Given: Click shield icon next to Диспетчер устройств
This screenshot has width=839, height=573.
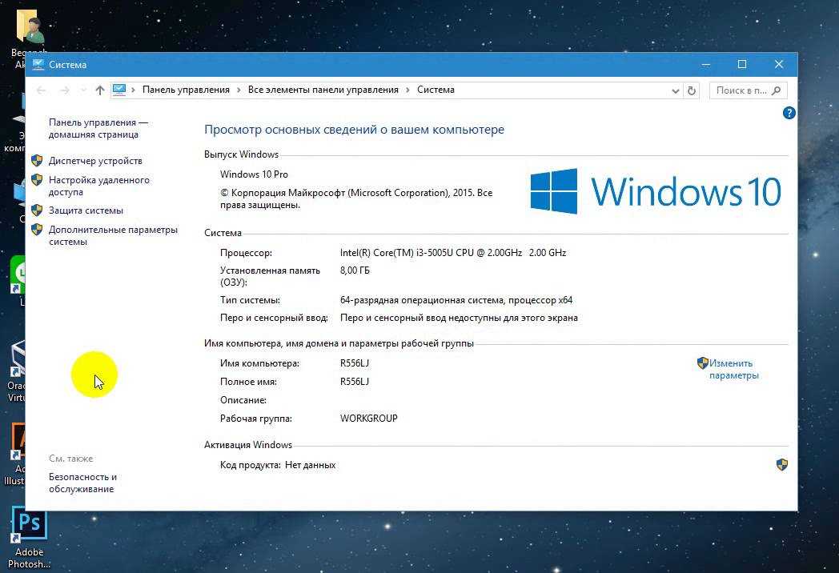Looking at the screenshot, I should tap(37, 160).
